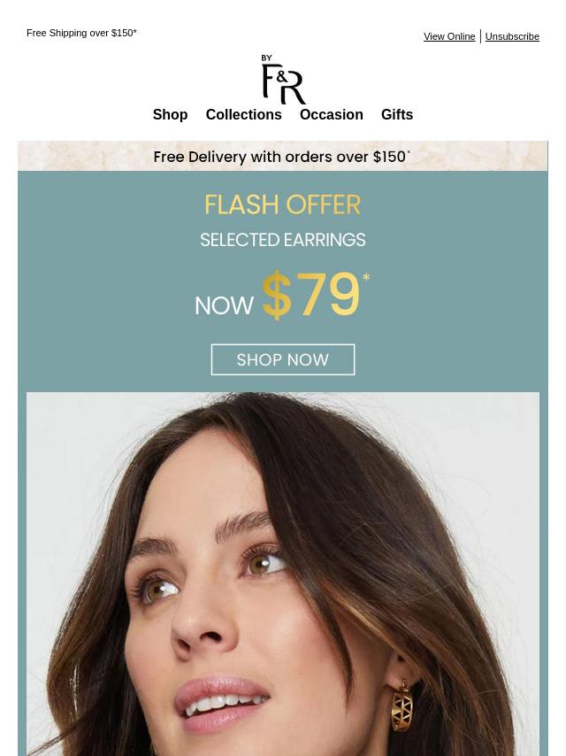Click the Free Shipping over $150 text

point(81,33)
